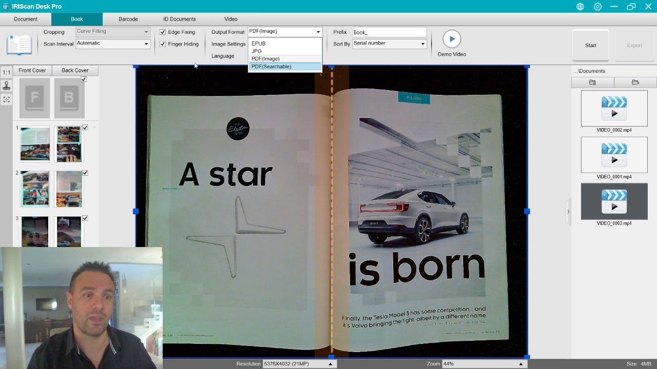657x369 pixels.
Task: Toggle the Edge Fixing checkbox
Action: 163,32
